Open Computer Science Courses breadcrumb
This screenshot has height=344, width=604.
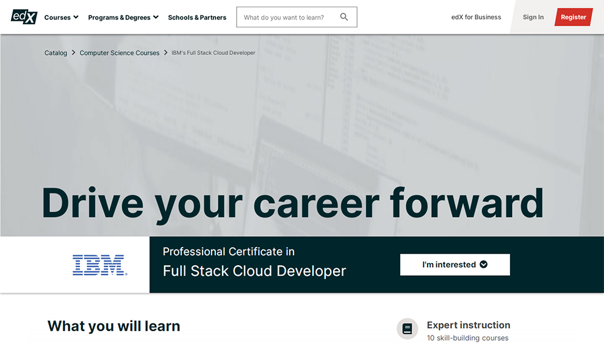[x=120, y=53]
